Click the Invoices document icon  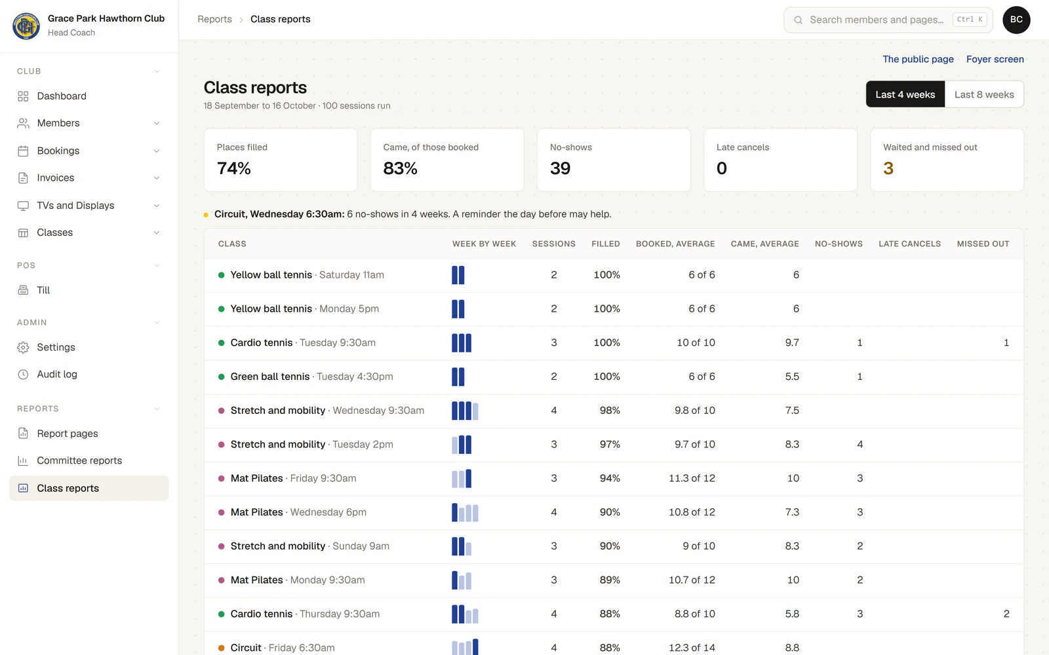coord(23,178)
